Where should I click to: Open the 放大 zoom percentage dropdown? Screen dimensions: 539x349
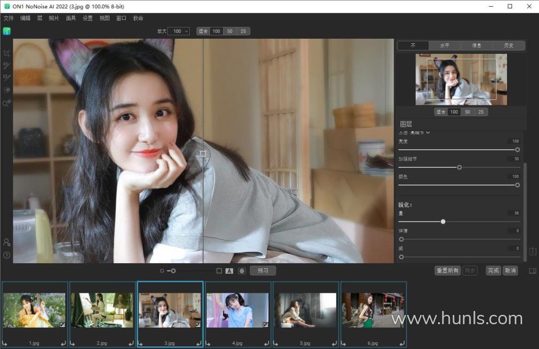pyautogui.click(x=179, y=31)
